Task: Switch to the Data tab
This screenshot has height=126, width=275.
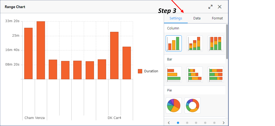Action: coord(197,18)
